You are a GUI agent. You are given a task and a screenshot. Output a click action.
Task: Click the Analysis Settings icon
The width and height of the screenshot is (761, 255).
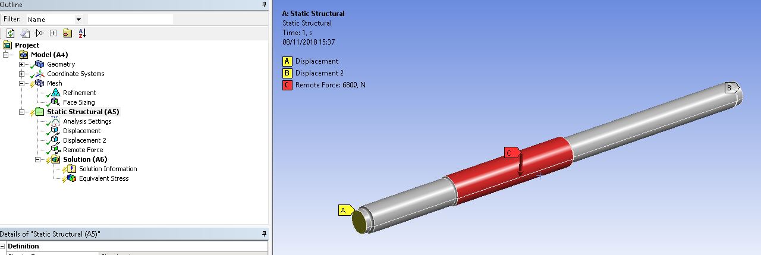click(55, 121)
